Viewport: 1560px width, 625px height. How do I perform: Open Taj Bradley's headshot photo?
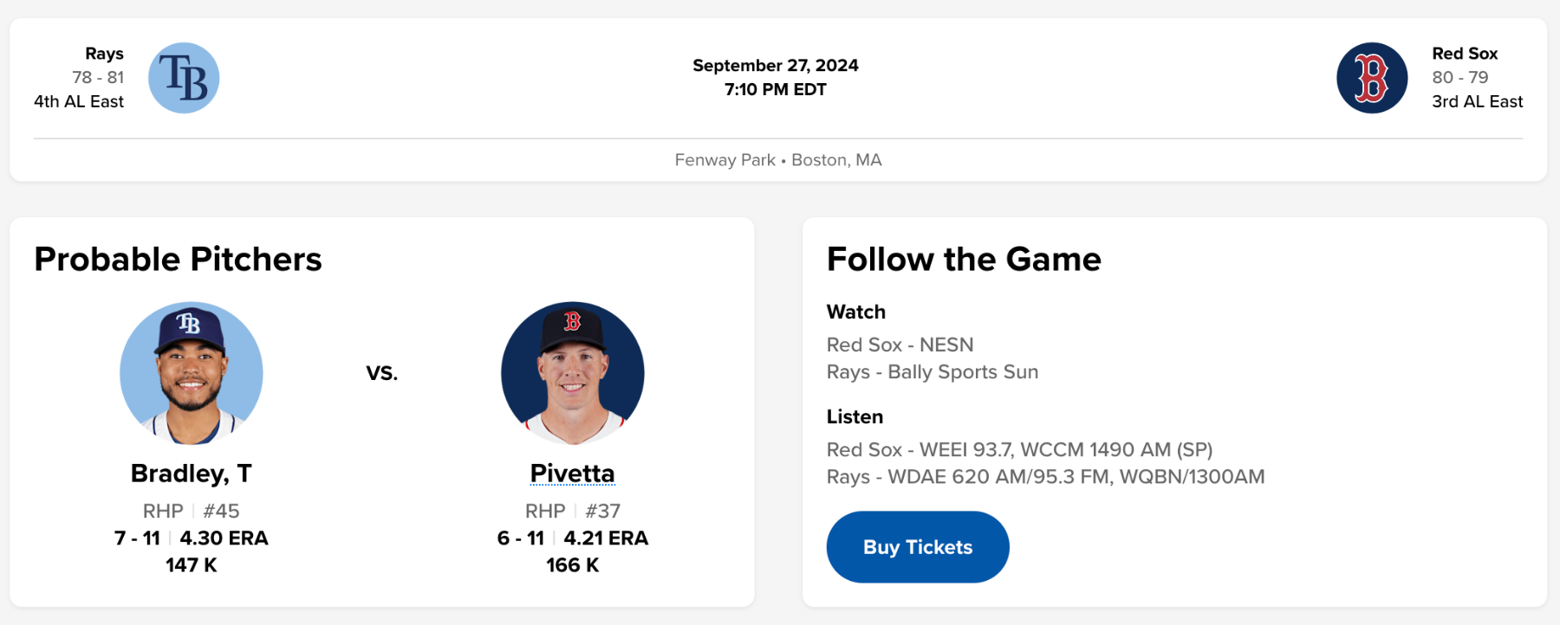192,373
